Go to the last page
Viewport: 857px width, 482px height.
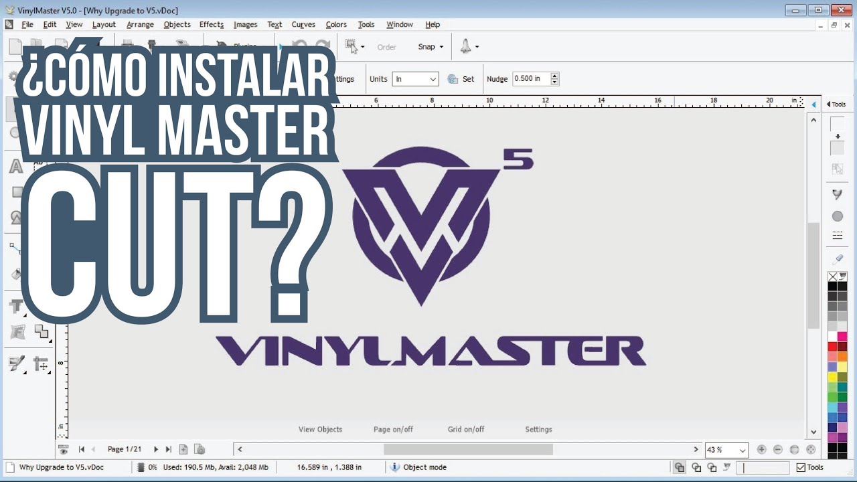pyautogui.click(x=168, y=449)
